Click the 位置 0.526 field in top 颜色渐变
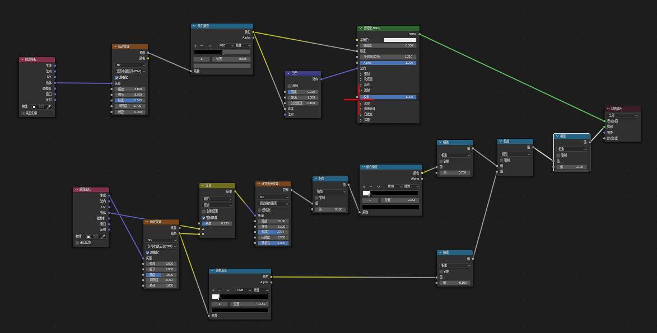Image resolution: width=657 pixels, height=333 pixels. coord(231,59)
